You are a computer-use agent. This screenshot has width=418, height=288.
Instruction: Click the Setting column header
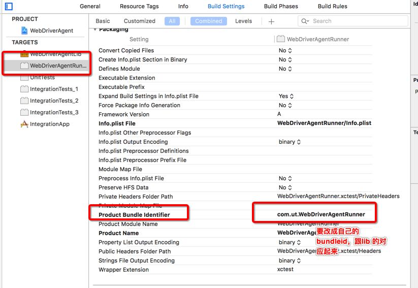139,39
